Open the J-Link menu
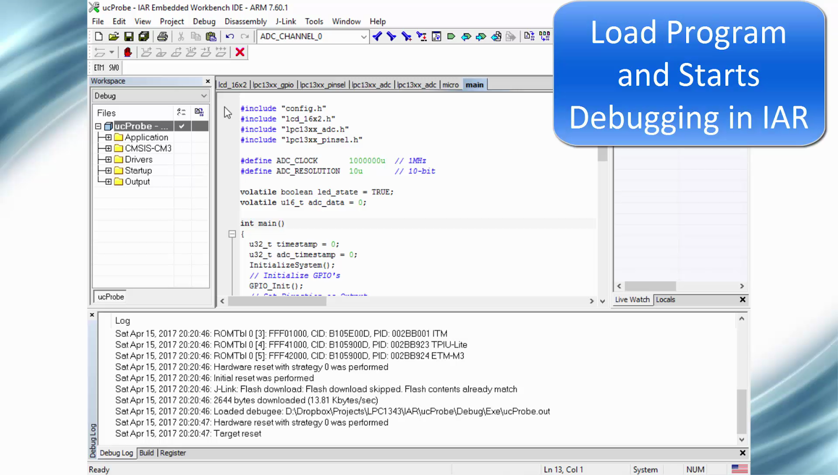 pos(286,21)
